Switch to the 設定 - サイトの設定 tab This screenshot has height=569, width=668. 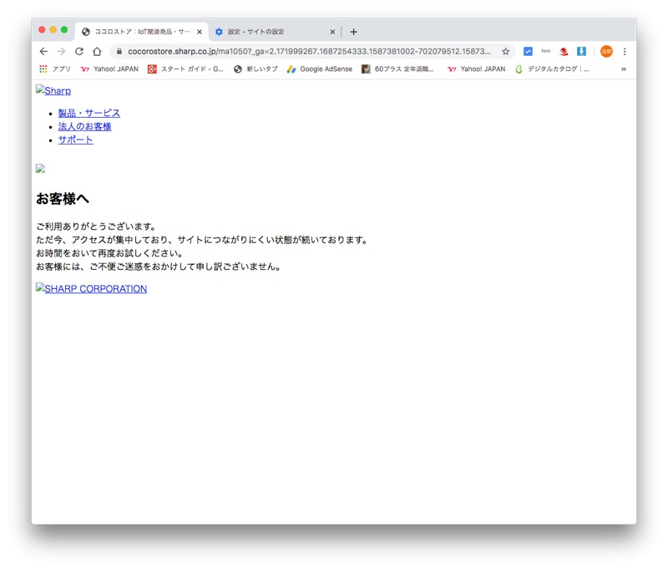(267, 32)
